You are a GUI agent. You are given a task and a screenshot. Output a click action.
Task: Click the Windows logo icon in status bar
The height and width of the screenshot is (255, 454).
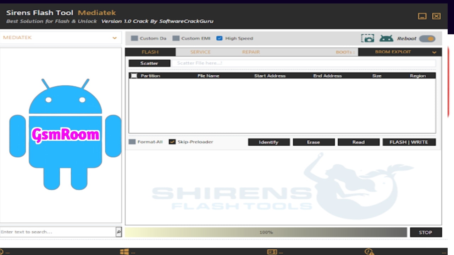tap(124, 252)
